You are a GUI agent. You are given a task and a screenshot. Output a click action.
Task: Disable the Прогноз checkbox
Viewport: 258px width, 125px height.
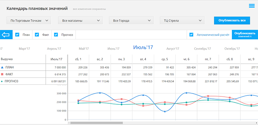pos(56,35)
